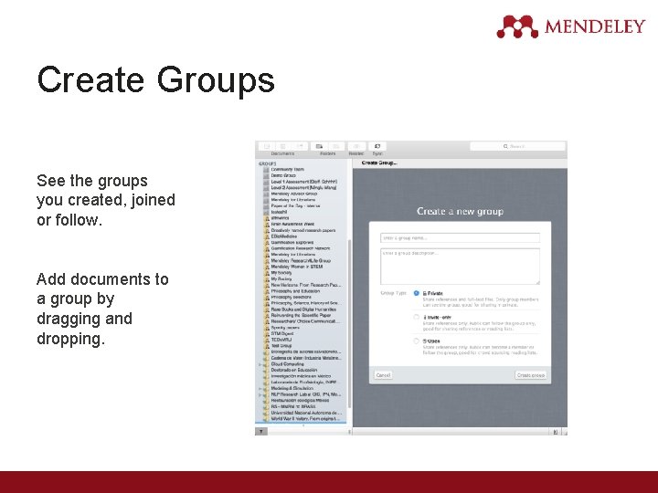658x493 pixels.
Task: Click the Related toolbar icon
Action: click(356, 146)
